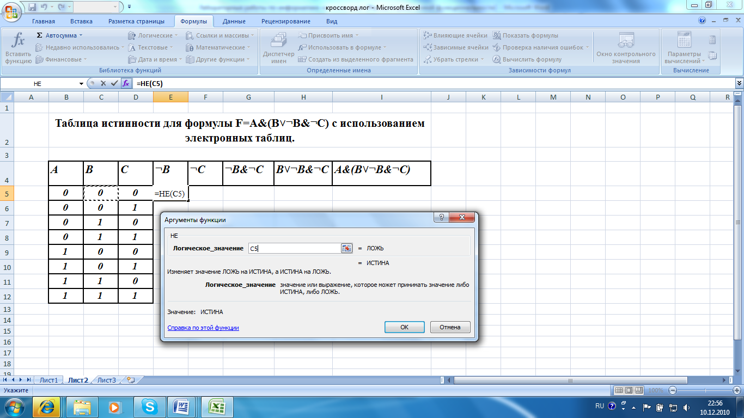744x418 pixels.
Task: Open the View ribbon tab
Action: point(332,21)
